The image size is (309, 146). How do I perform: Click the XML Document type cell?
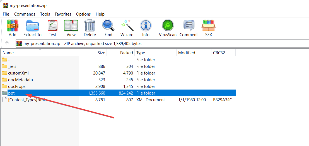click(x=151, y=100)
